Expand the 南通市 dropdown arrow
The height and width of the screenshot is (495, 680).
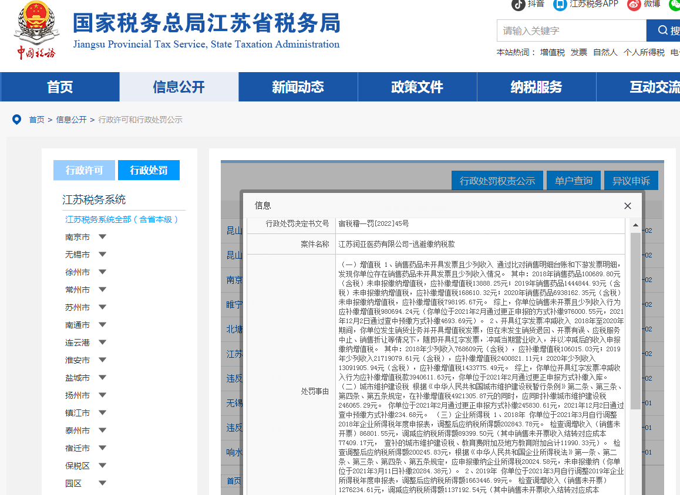(102, 325)
